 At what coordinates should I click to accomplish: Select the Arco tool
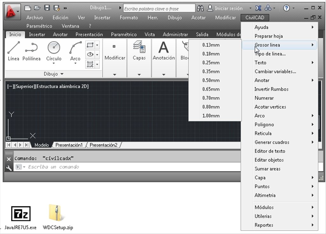point(75,51)
